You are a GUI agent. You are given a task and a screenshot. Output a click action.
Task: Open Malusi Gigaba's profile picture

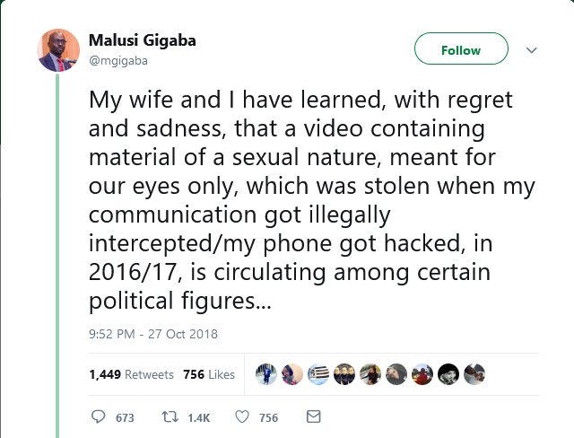tap(59, 50)
